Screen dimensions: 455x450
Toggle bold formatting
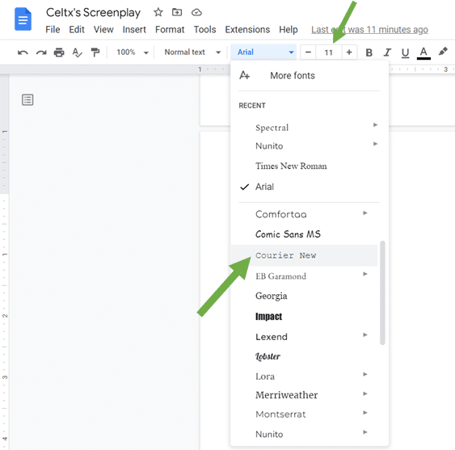[x=369, y=53]
